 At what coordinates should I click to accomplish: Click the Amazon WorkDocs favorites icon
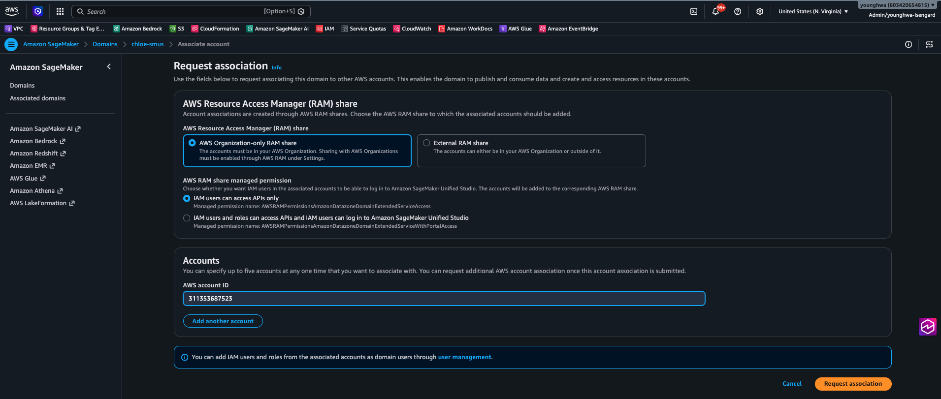pyautogui.click(x=442, y=29)
